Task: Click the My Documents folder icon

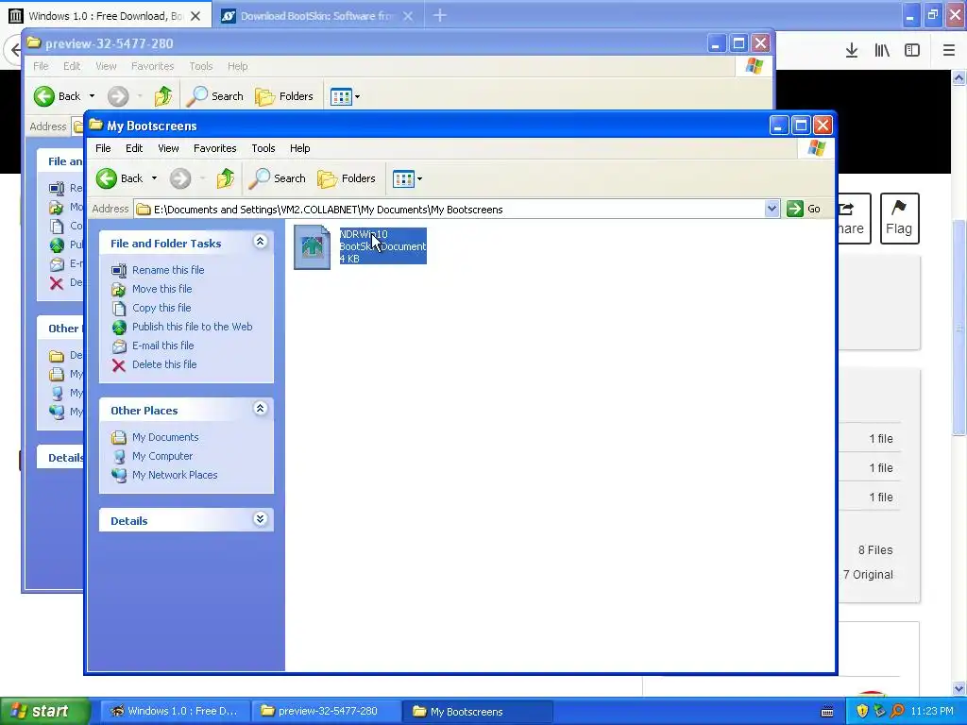Action: coord(119,438)
